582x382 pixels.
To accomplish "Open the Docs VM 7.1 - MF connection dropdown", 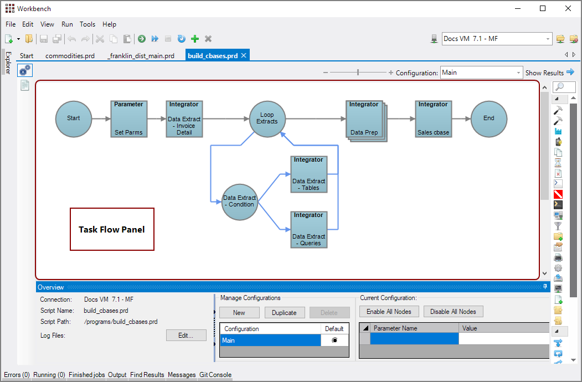I will (x=548, y=39).
